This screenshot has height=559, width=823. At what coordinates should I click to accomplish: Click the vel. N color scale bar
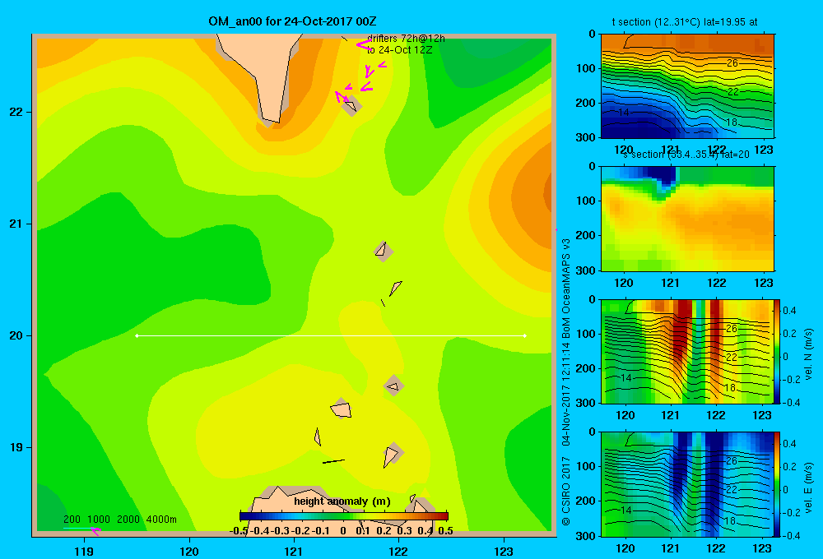[777, 351]
